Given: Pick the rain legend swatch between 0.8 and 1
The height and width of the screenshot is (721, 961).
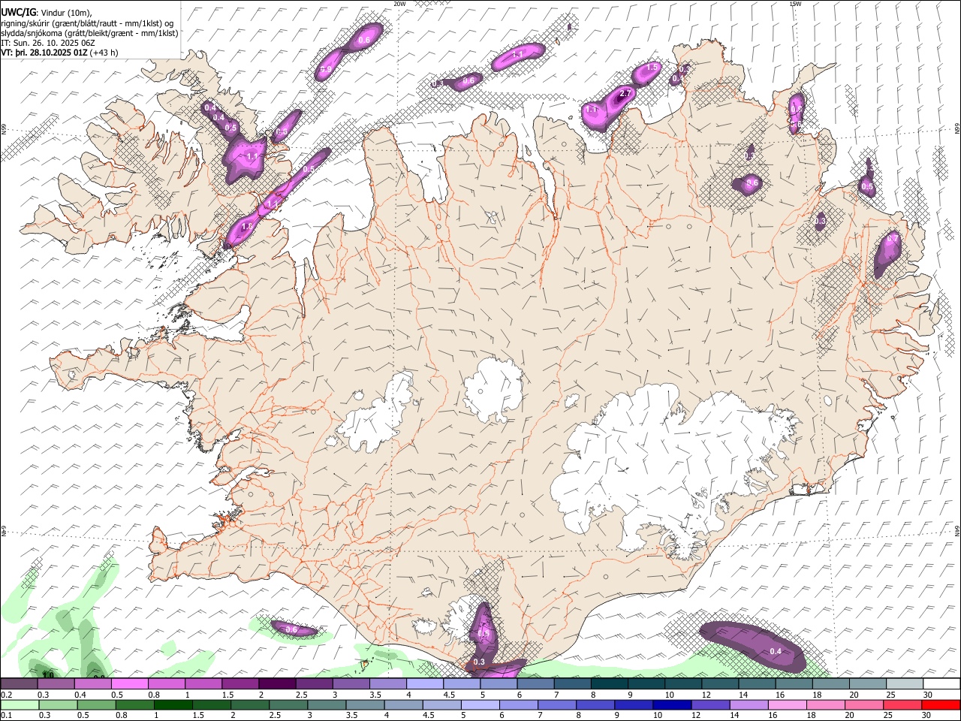Looking at the screenshot, I should pos(134,704).
